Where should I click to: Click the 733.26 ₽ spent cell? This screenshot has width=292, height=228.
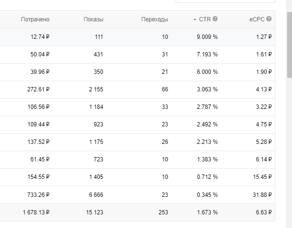38,194
